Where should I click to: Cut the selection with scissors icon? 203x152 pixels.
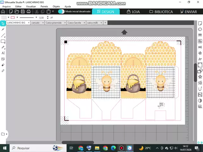click(37, 11)
